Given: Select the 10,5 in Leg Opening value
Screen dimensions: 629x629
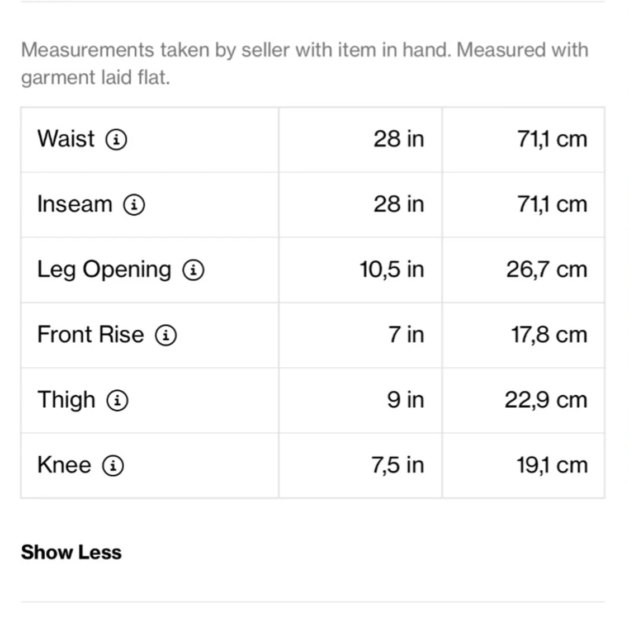Looking at the screenshot, I should (x=391, y=269).
